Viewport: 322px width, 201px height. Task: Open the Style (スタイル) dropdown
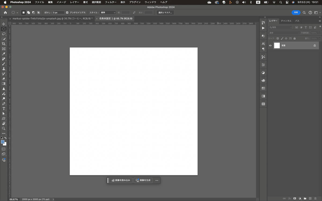(x=108, y=13)
